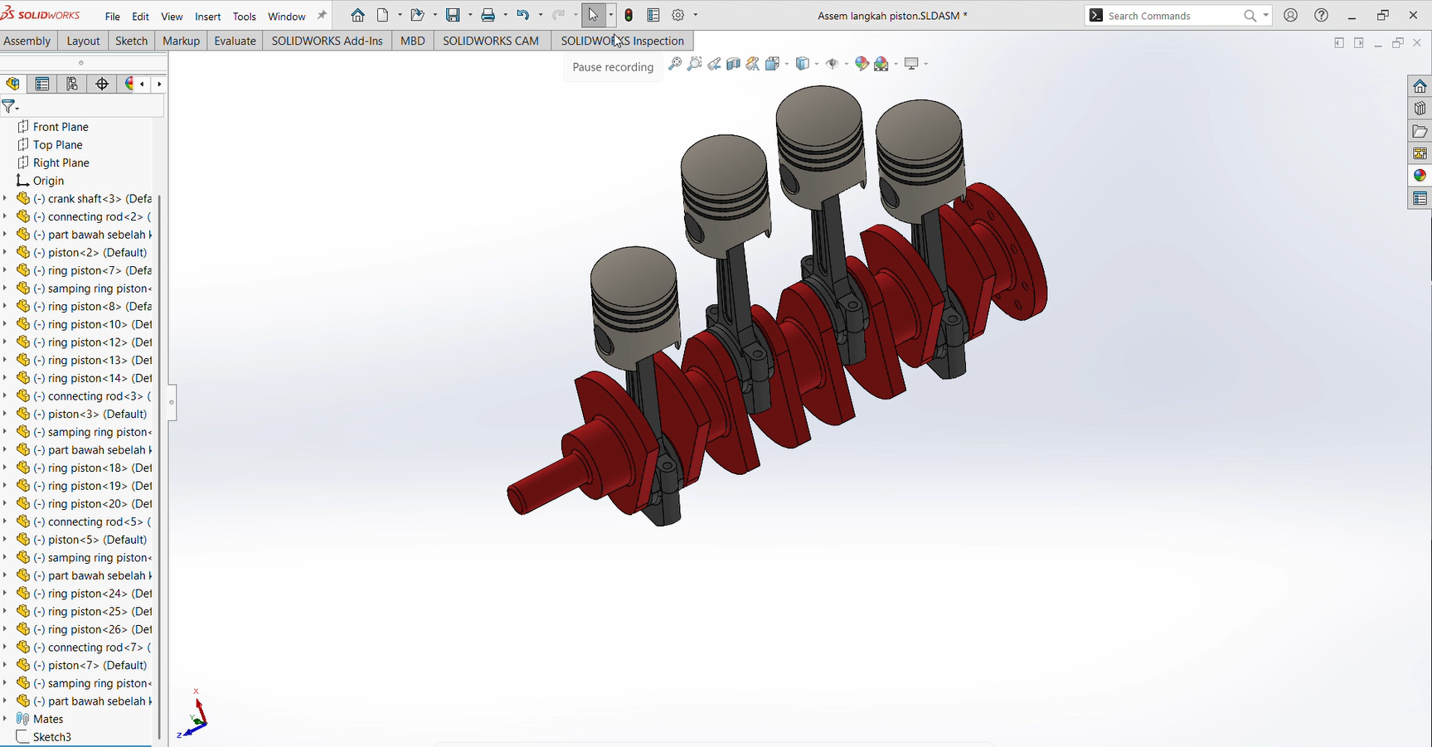Screen dimensions: 1432x747
Task: Toggle the menu bar pin
Action: pyautogui.click(x=323, y=16)
